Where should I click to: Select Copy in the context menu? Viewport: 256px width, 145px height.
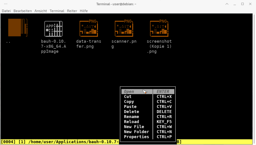(129, 102)
